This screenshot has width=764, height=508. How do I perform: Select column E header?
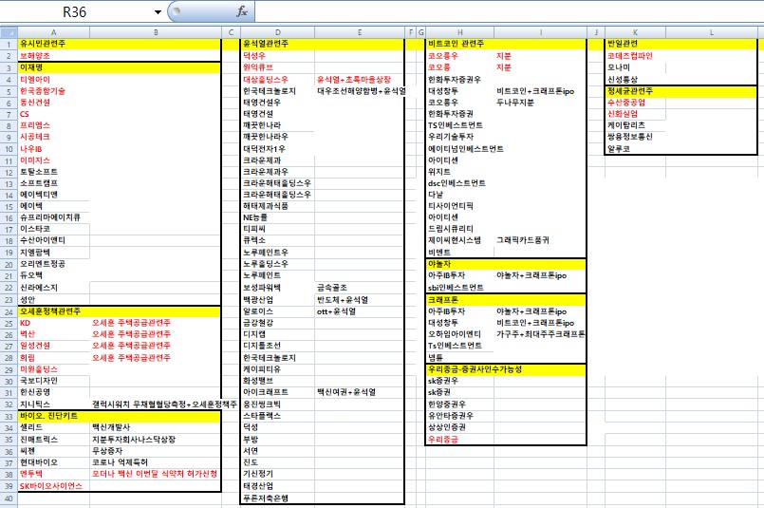pos(360,32)
